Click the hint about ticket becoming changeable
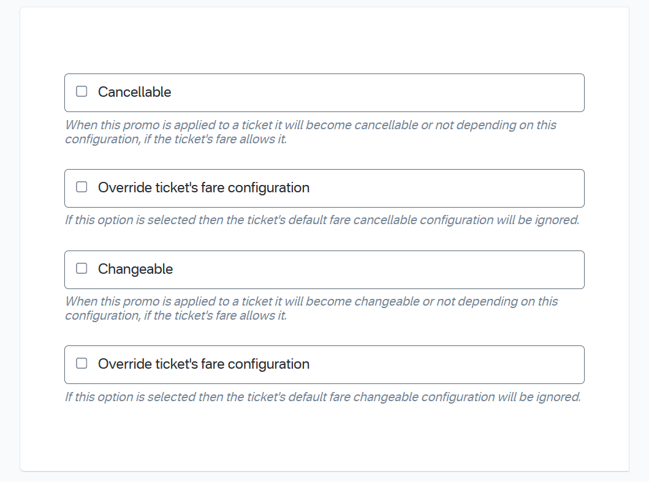The image size is (649, 482). point(245,309)
